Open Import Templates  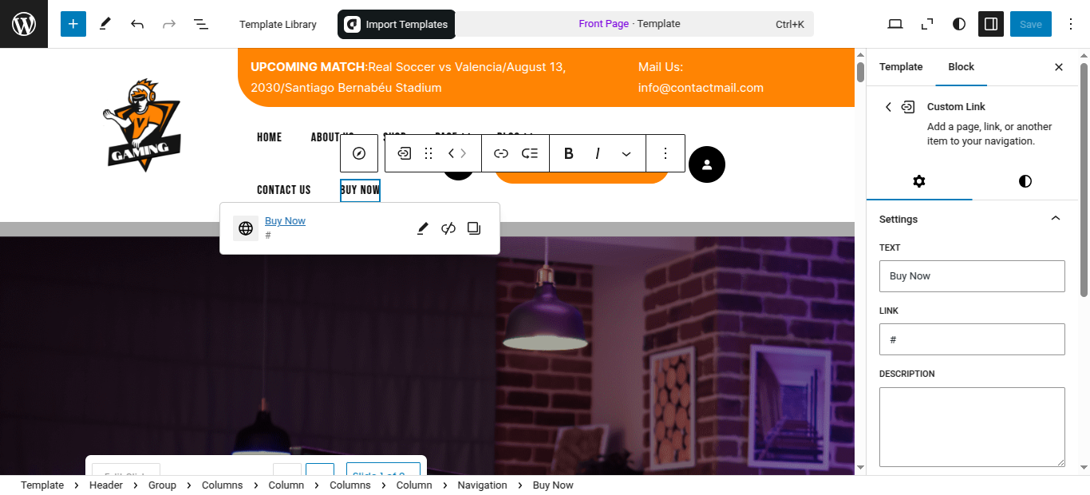point(397,25)
